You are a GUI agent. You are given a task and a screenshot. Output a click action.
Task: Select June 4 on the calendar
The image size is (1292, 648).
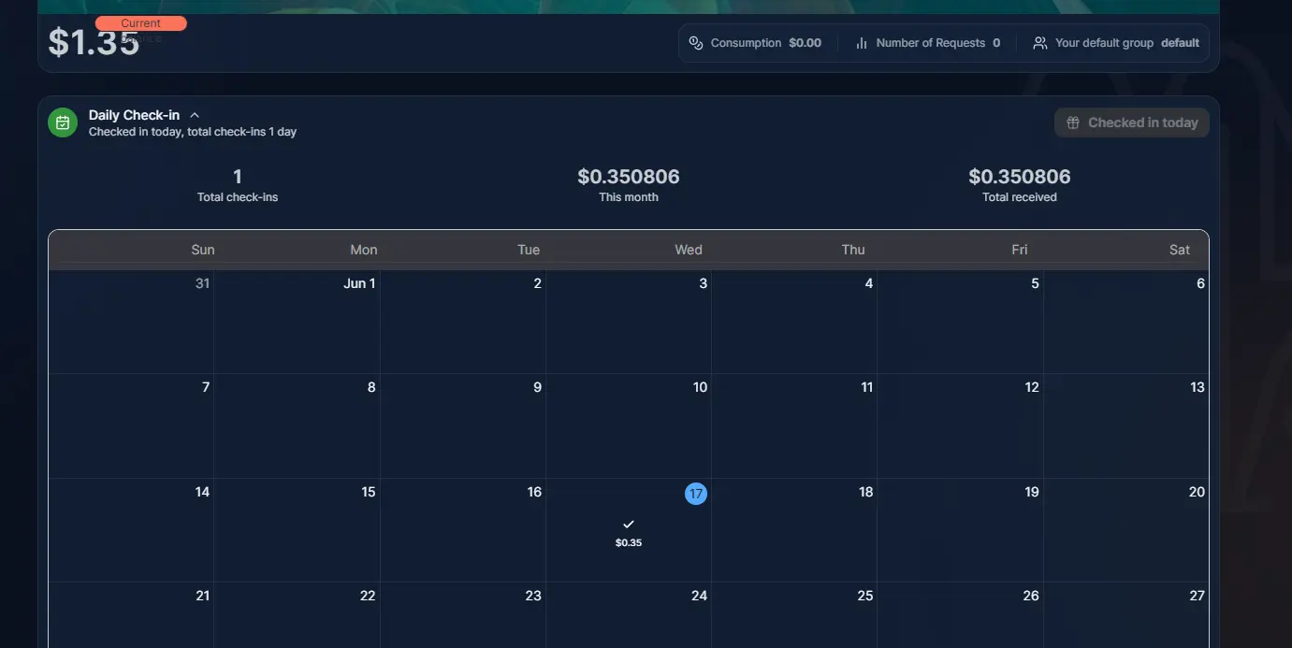pos(794,323)
